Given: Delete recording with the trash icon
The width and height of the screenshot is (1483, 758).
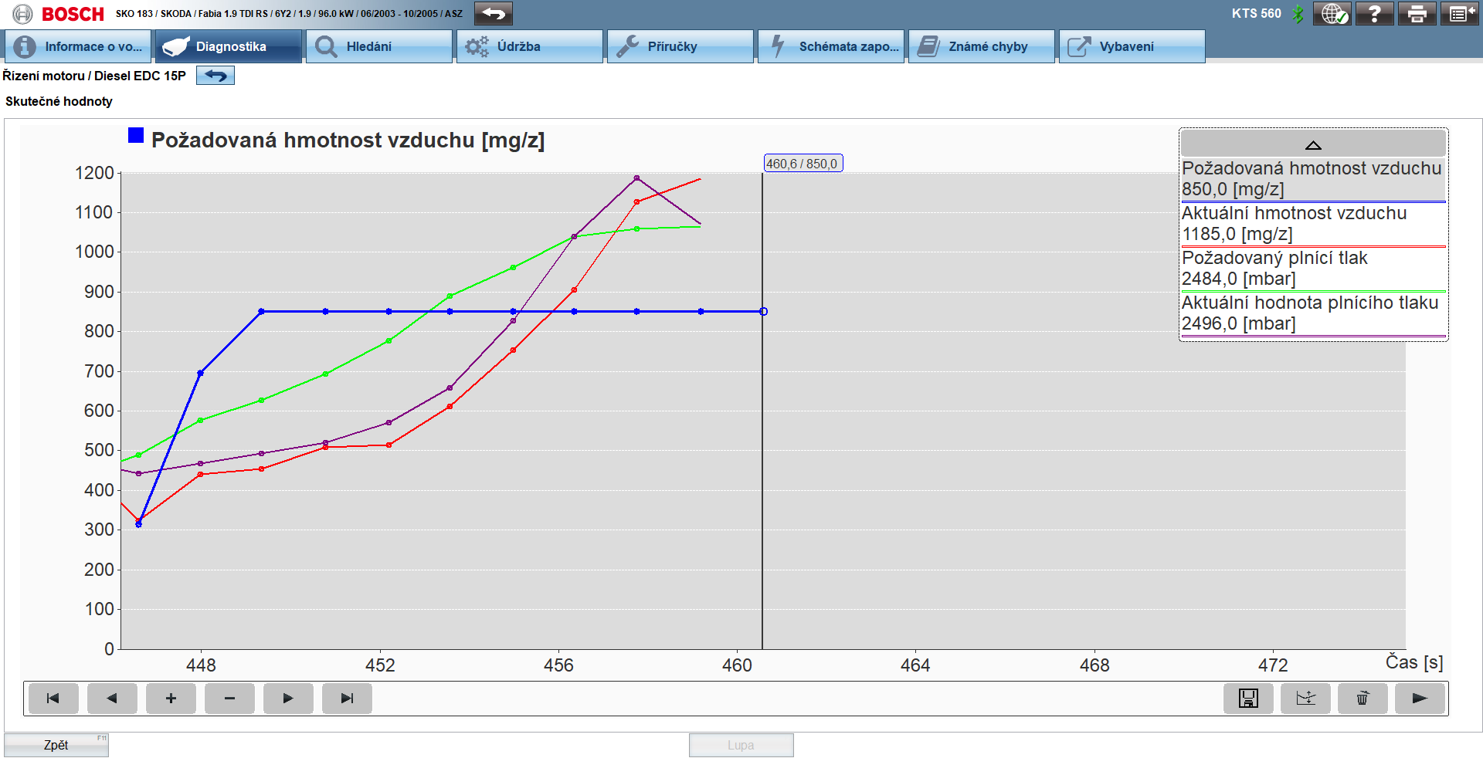Looking at the screenshot, I should pyautogui.click(x=1363, y=699).
